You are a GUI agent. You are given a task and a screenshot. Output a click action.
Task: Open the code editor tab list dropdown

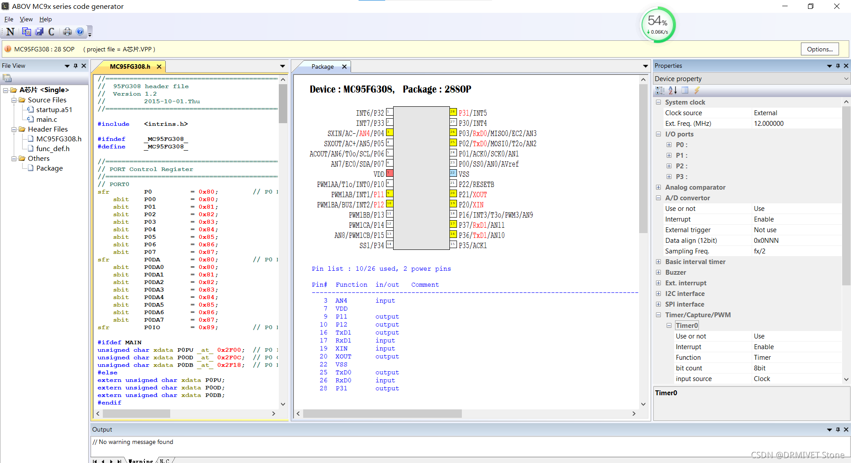click(x=282, y=66)
